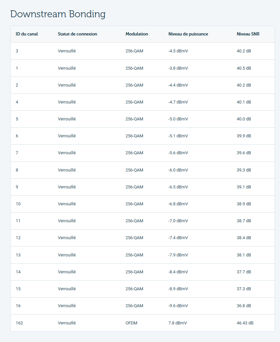Select the ID du canal column header
280x342 pixels.
tap(27, 34)
